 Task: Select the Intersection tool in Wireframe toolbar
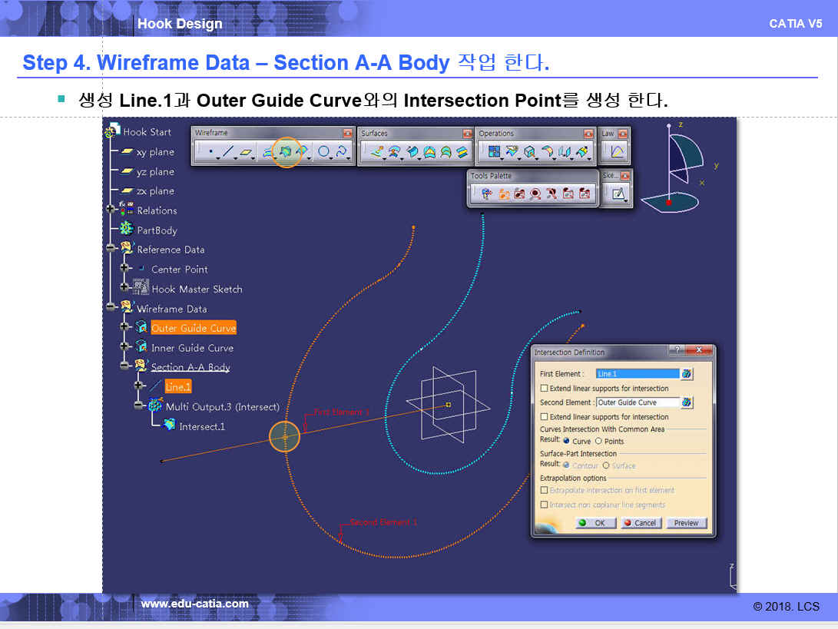(287, 152)
